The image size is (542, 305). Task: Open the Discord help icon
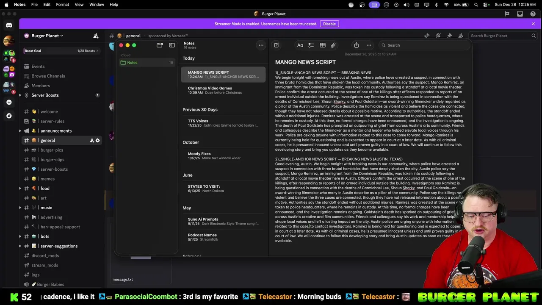point(533,14)
